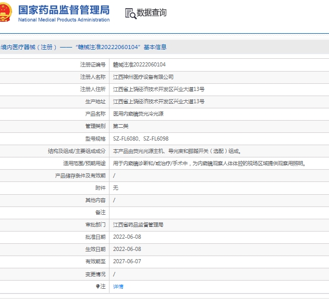Click the 注册人名称 label

[93, 77]
